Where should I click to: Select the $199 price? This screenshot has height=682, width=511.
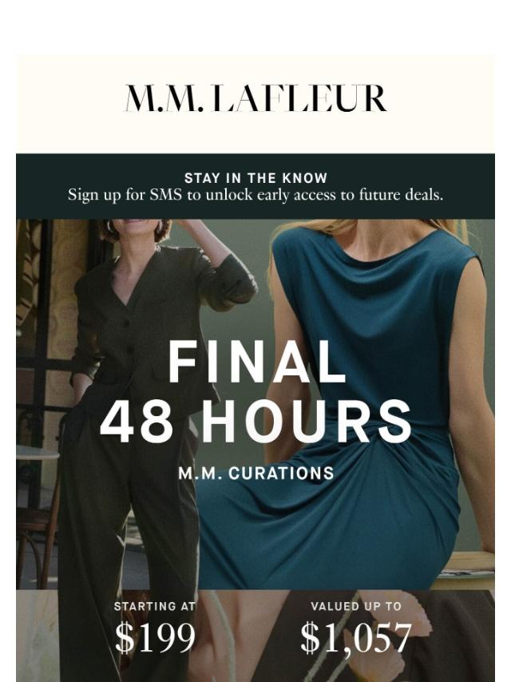(155, 637)
